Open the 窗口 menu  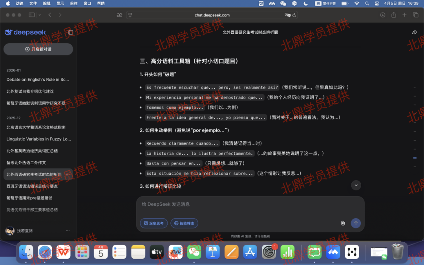(87, 4)
